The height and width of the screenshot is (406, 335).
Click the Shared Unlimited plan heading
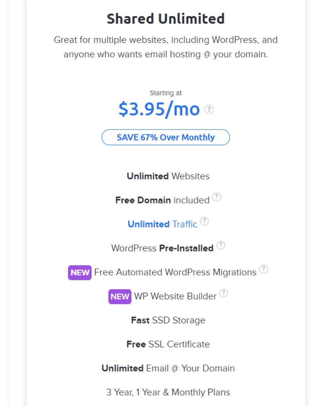click(x=166, y=19)
